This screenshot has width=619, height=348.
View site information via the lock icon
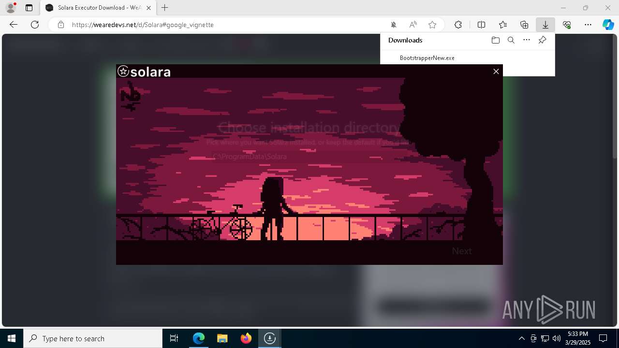tap(60, 25)
